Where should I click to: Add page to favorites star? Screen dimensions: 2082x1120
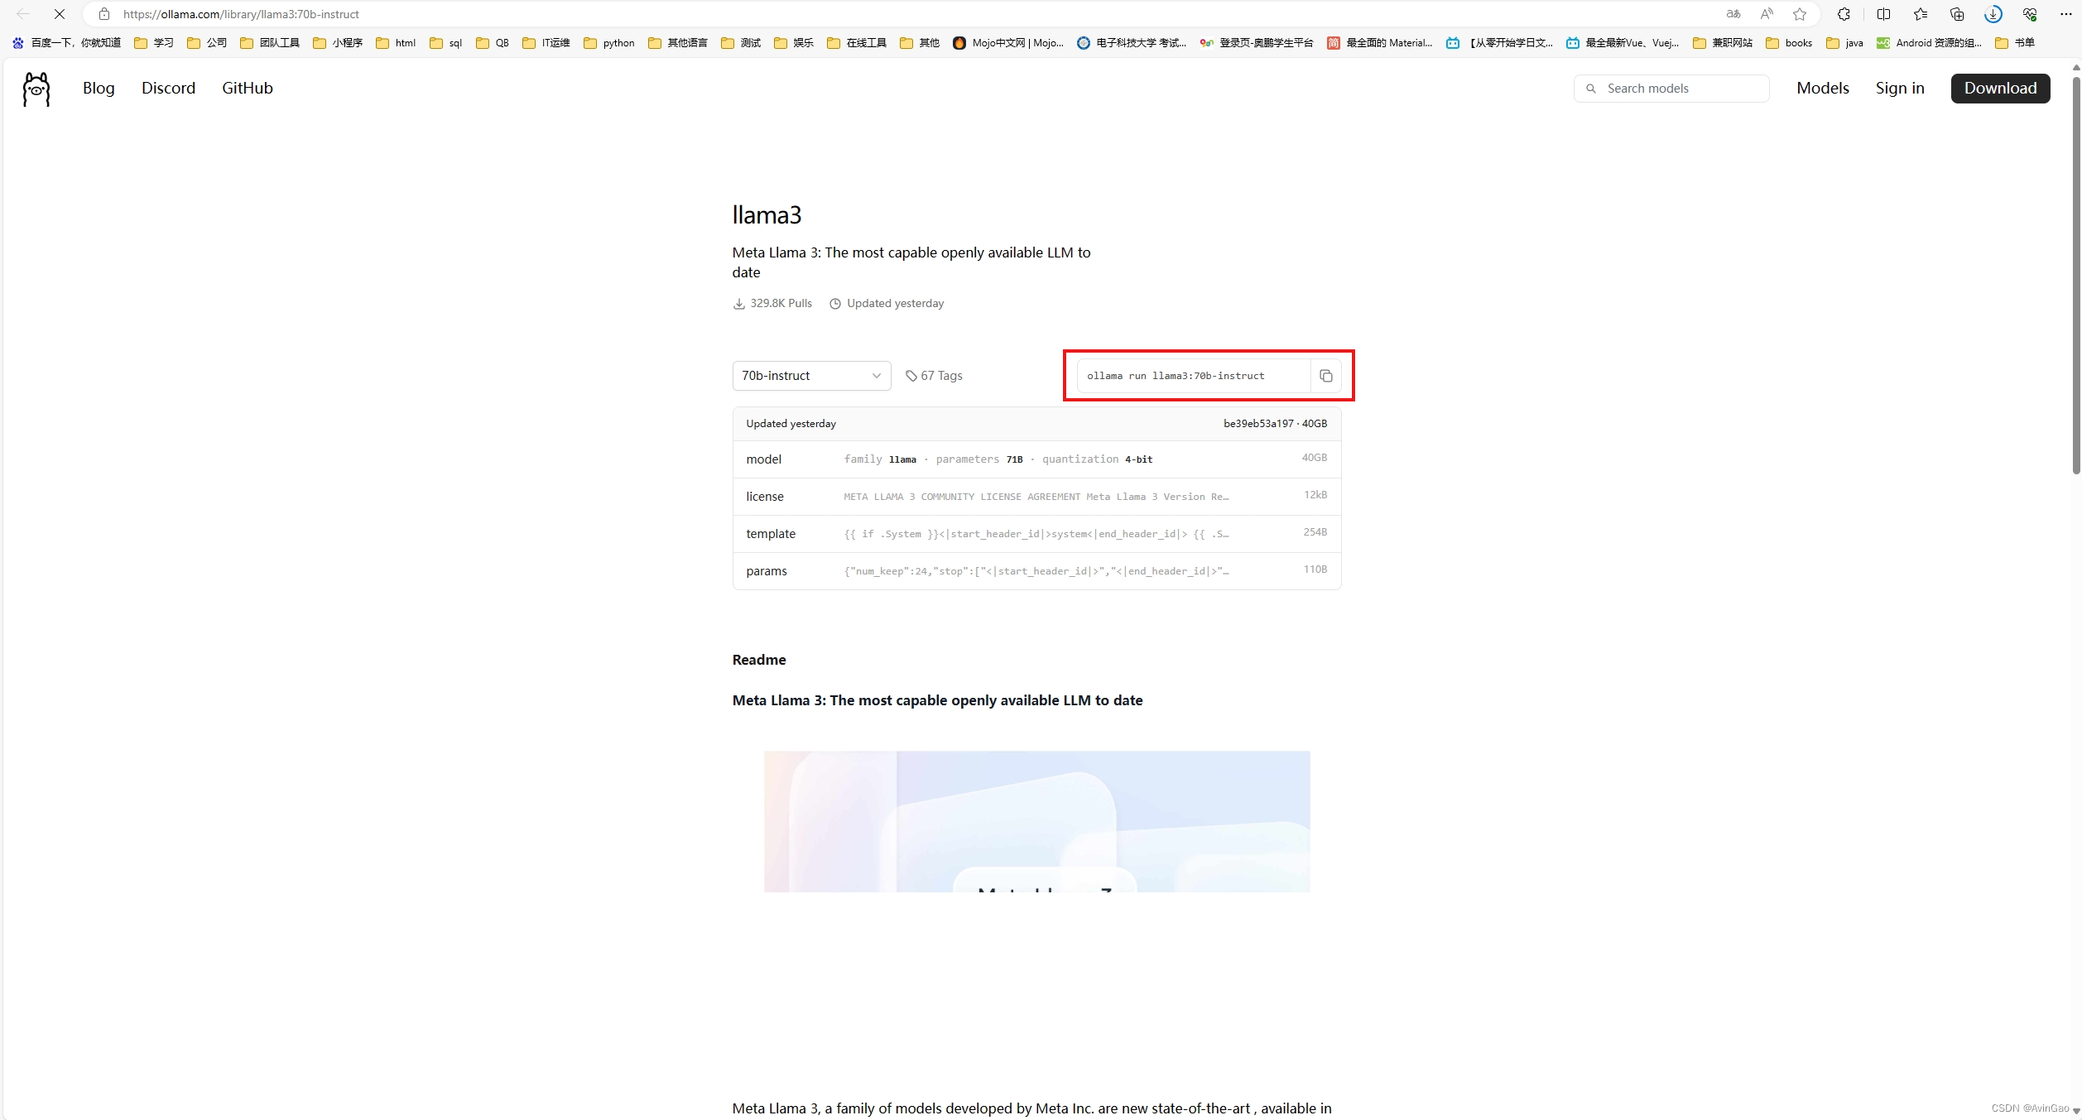[1800, 14]
